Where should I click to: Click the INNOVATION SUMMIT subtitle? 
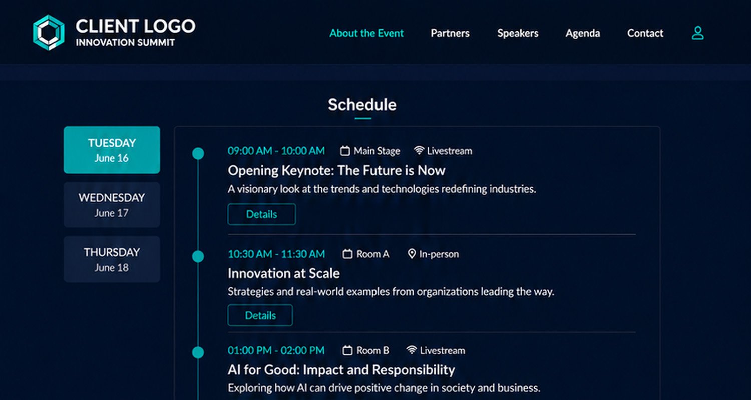point(125,43)
